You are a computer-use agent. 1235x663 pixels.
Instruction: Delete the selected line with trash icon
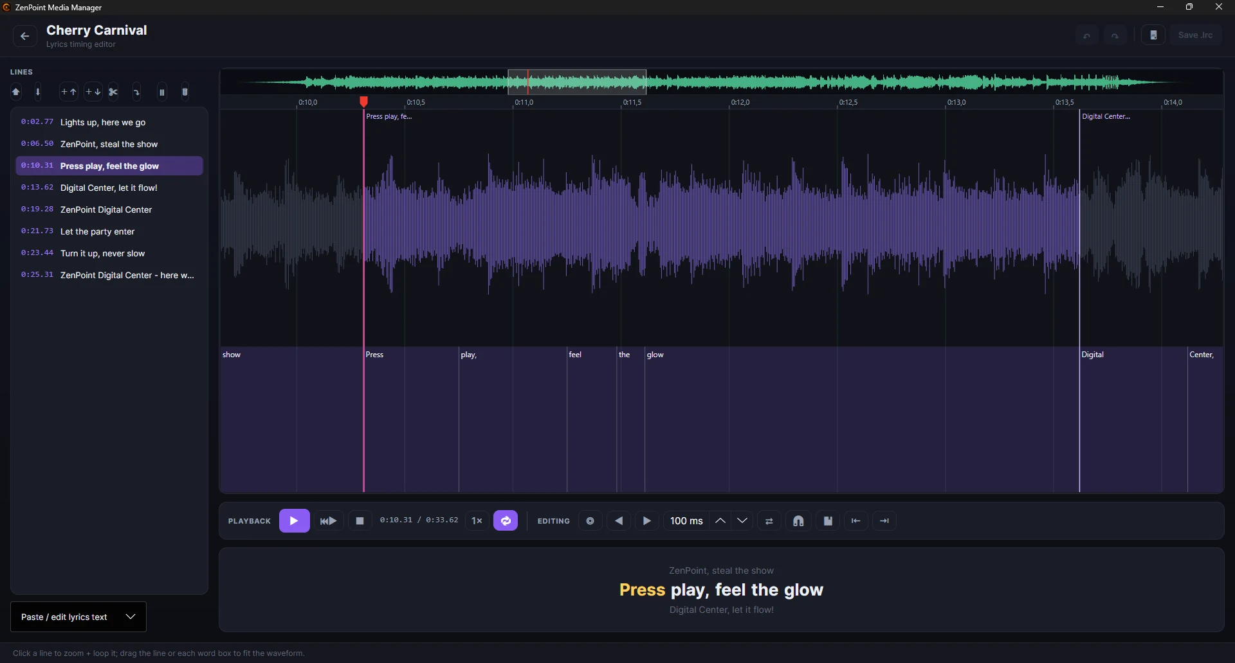pyautogui.click(x=185, y=93)
